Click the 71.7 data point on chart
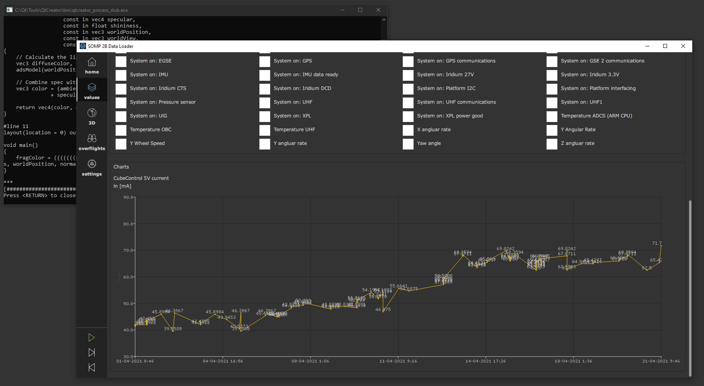 (661, 246)
